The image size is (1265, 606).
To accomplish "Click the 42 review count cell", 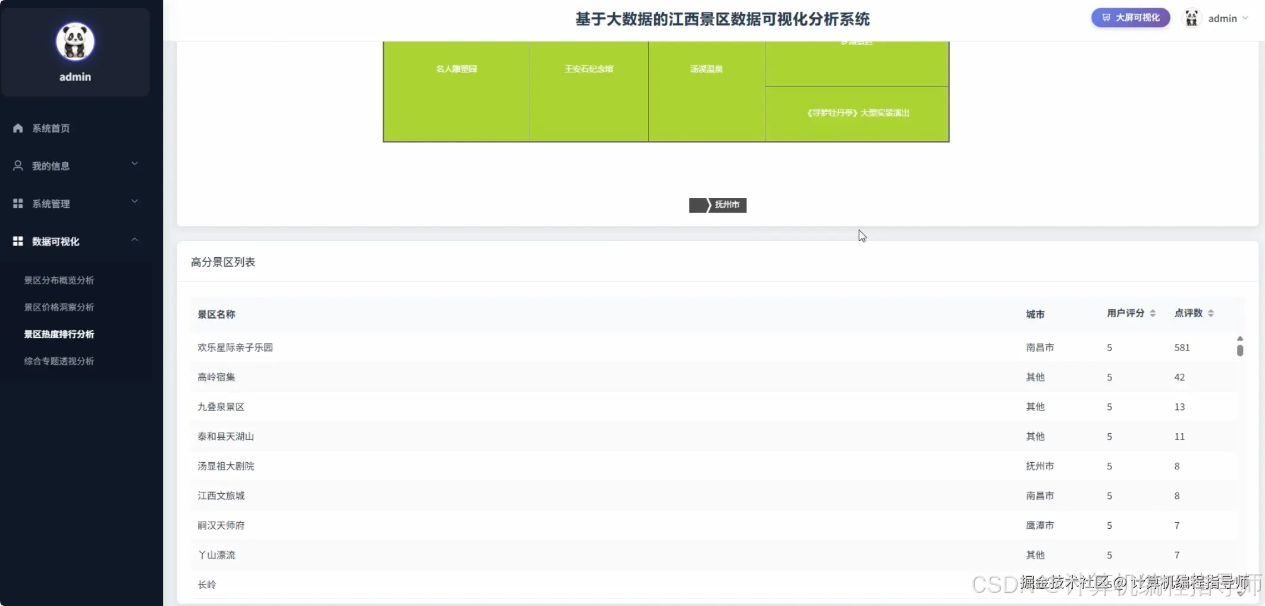I will pos(1179,377).
